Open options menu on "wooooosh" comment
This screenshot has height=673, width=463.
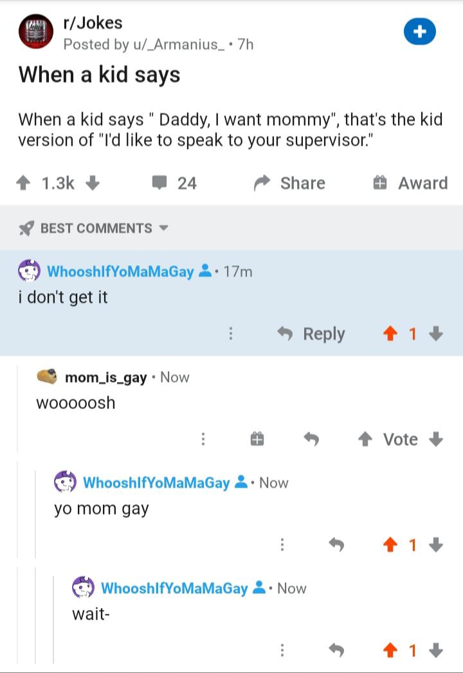203,439
